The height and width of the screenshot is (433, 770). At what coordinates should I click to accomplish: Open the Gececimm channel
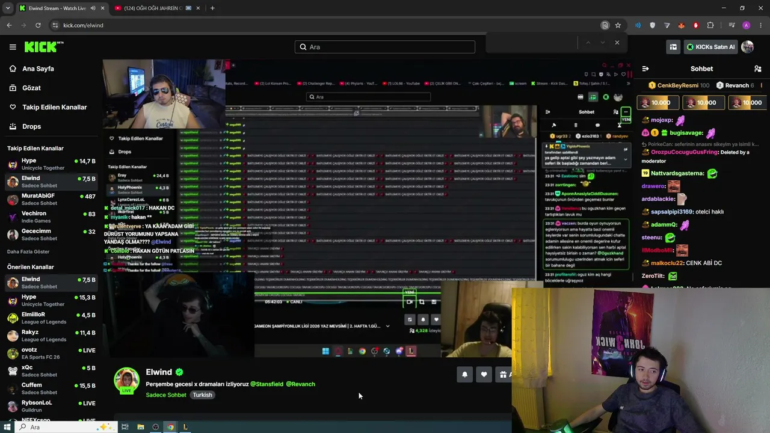(51, 235)
